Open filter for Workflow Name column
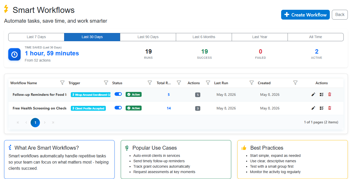This screenshot has height=179, width=354. coord(62,83)
